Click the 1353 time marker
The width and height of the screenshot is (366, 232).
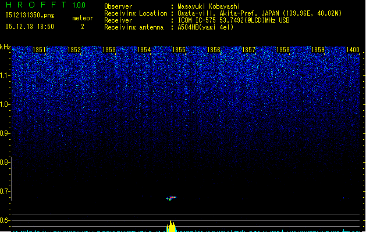[109, 50]
